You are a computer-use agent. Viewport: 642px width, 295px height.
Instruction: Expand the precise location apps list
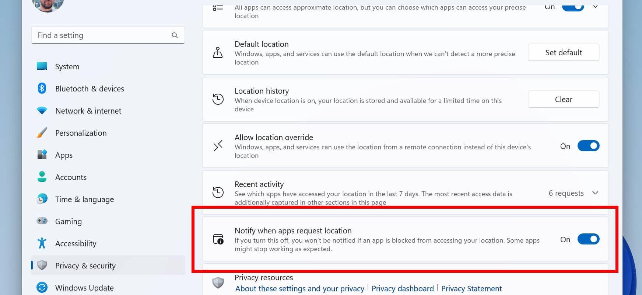coord(596,6)
